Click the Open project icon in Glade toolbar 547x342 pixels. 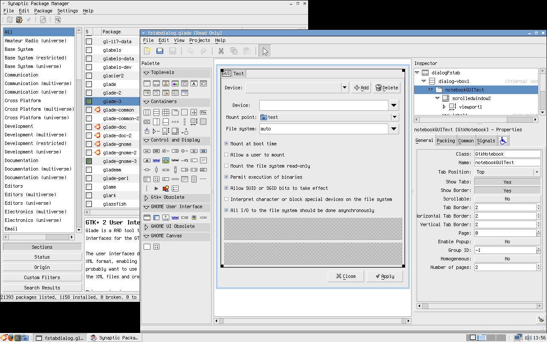[160, 51]
